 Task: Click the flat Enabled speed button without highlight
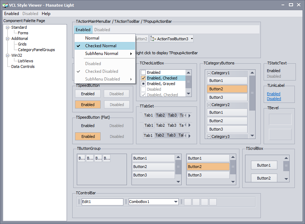pyautogui.click(x=88, y=126)
